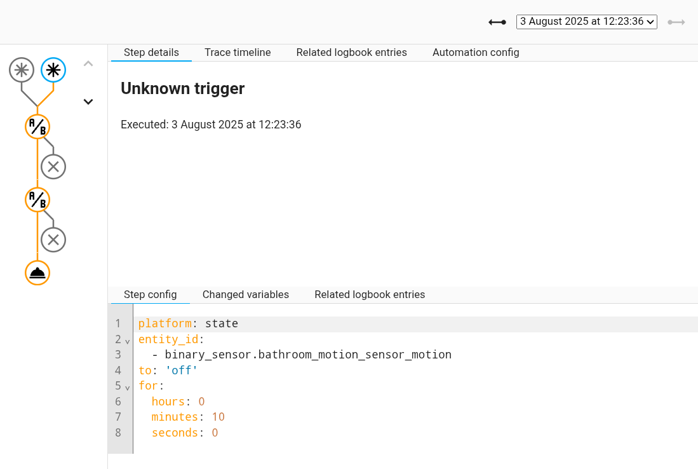698x469 pixels.
Task: Collapse the for block on line 5
Action: click(x=126, y=387)
